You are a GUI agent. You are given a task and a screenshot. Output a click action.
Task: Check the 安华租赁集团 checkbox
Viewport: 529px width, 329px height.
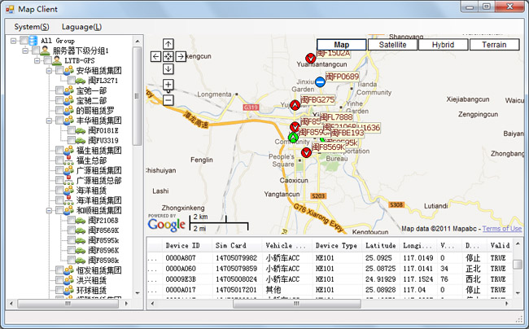[59, 71]
